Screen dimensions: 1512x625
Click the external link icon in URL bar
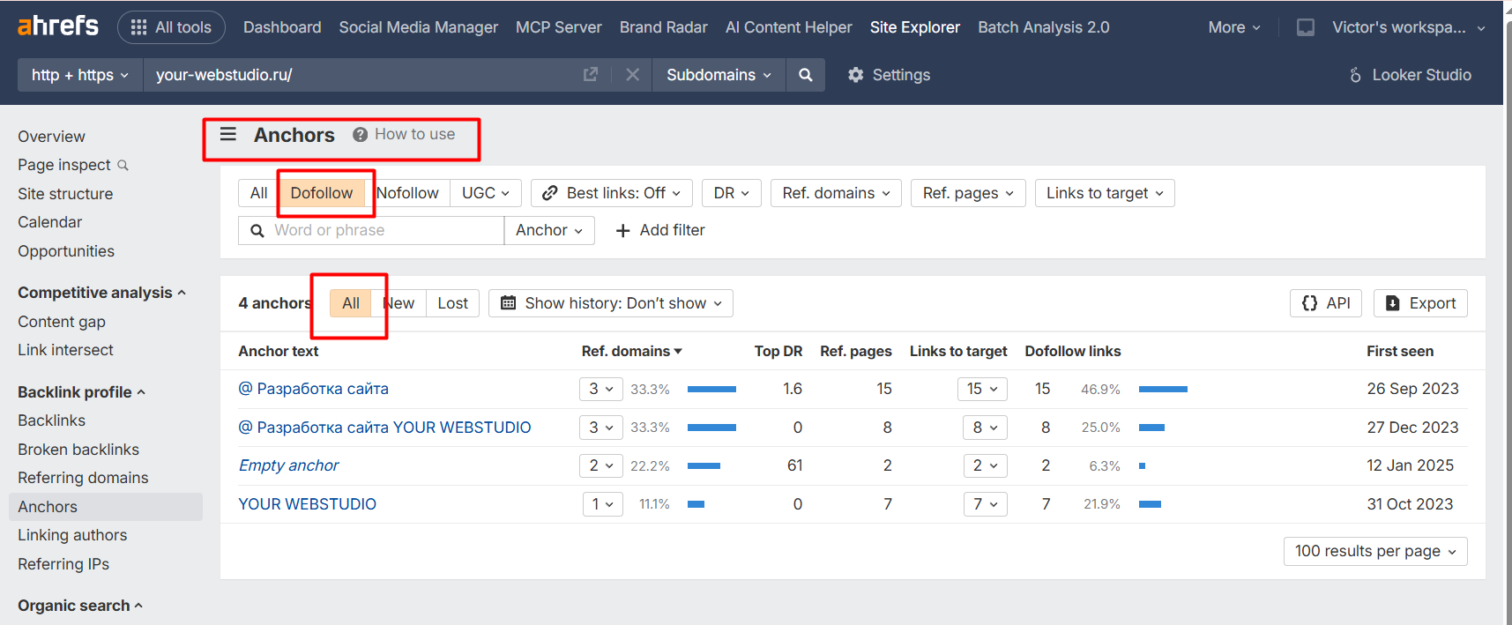(591, 75)
